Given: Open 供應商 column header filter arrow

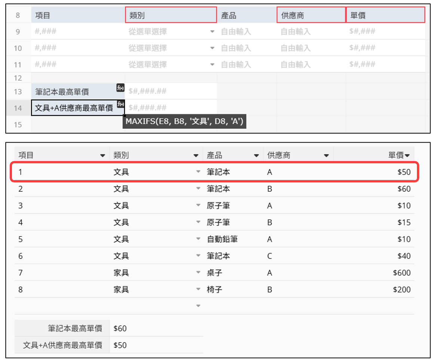Looking at the screenshot, I should (x=326, y=155).
